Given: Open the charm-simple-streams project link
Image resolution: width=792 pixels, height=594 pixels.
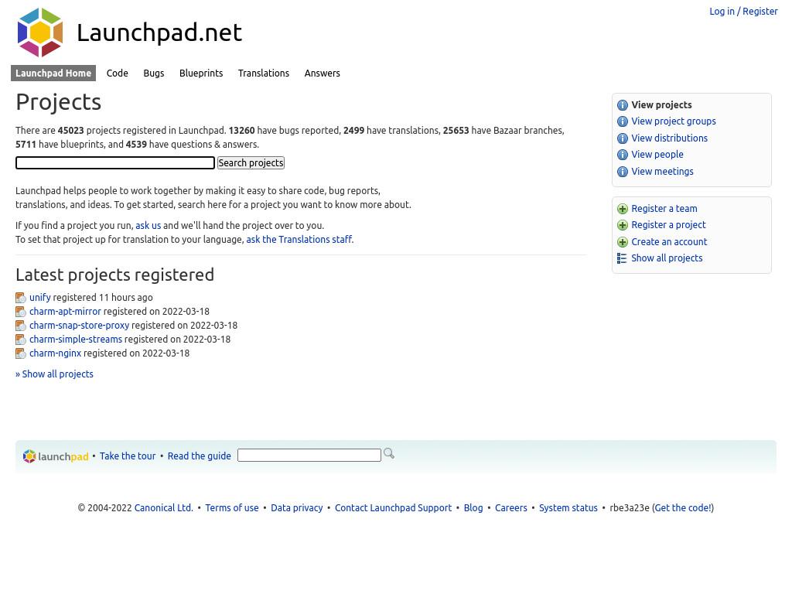Looking at the screenshot, I should click(76, 340).
